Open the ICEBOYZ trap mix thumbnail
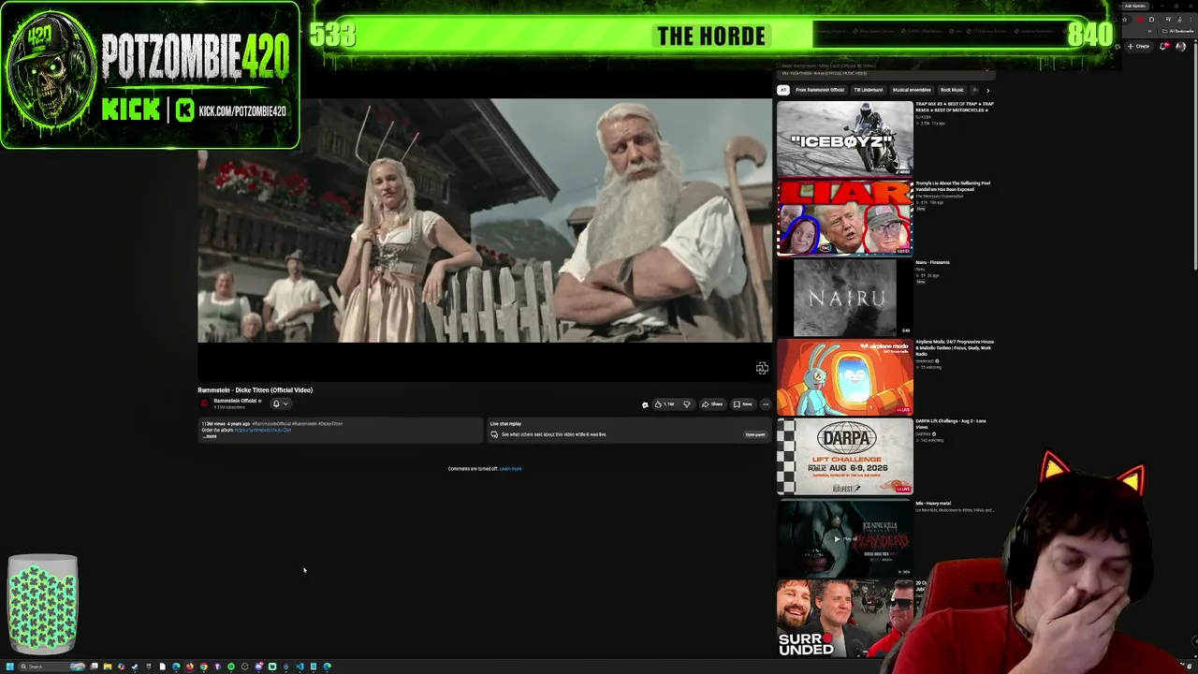The image size is (1198, 674). coord(844,139)
